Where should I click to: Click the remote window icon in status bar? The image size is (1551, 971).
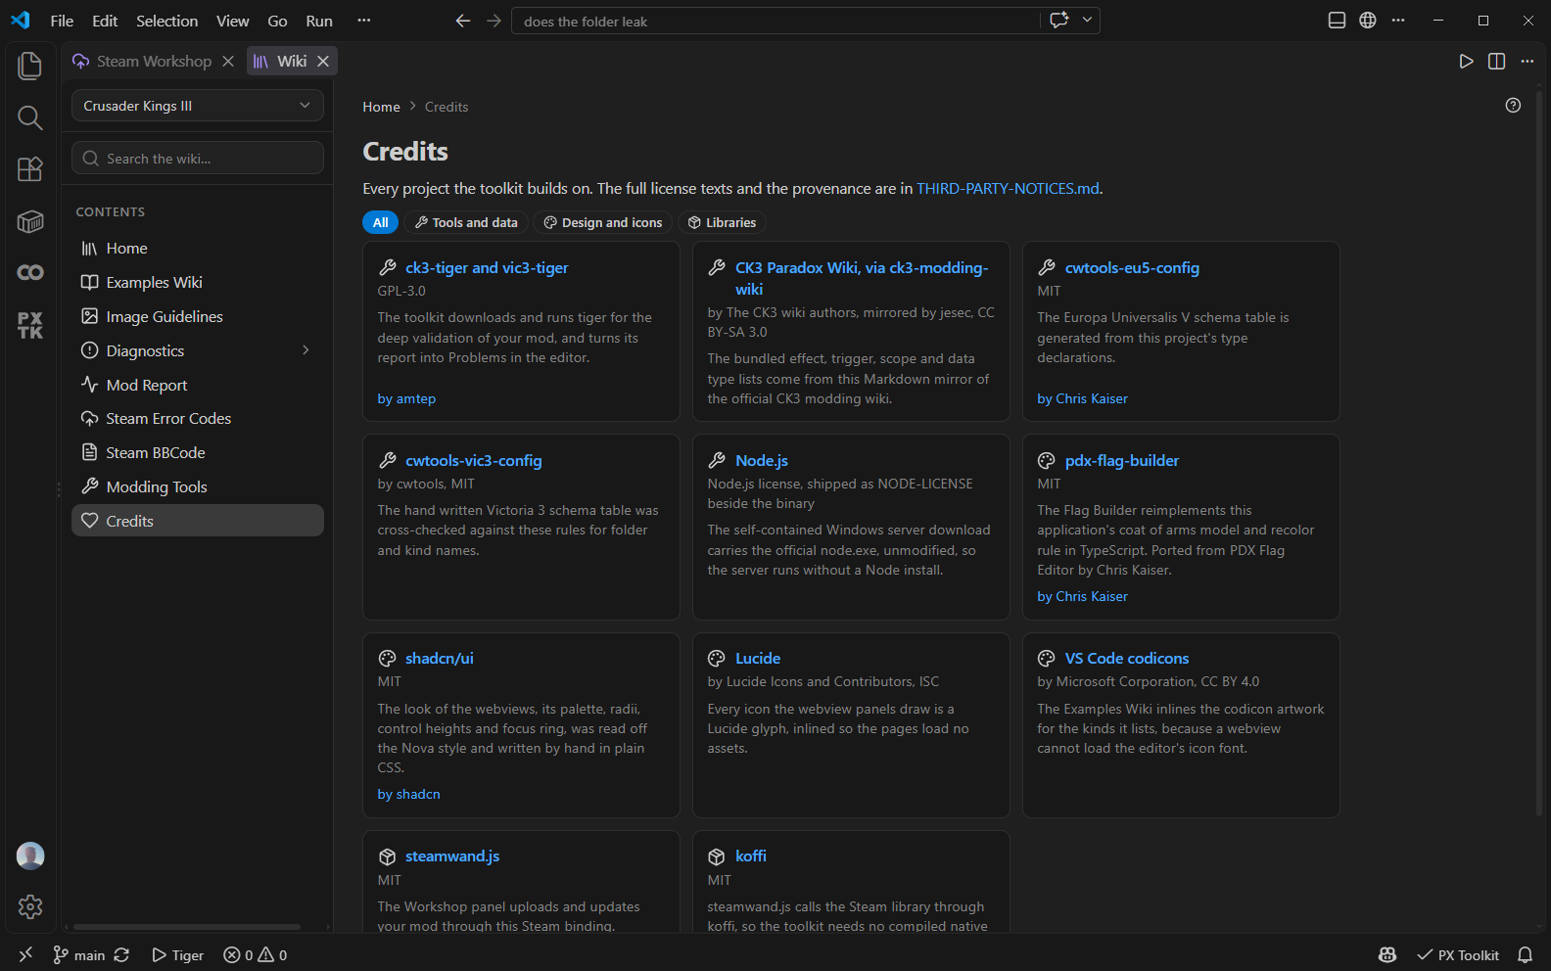(26, 954)
